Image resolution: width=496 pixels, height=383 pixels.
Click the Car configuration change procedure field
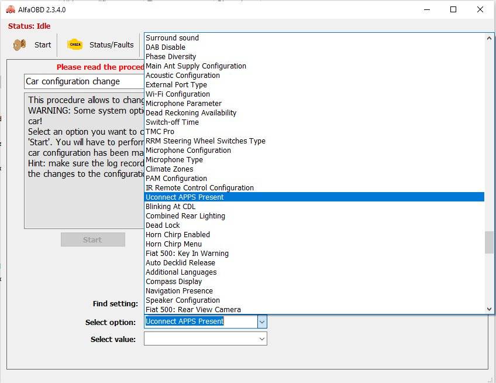[x=84, y=82]
